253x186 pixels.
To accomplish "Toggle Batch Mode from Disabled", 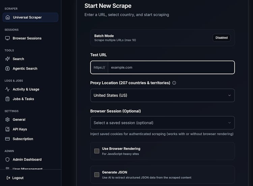I will click(x=221, y=38).
